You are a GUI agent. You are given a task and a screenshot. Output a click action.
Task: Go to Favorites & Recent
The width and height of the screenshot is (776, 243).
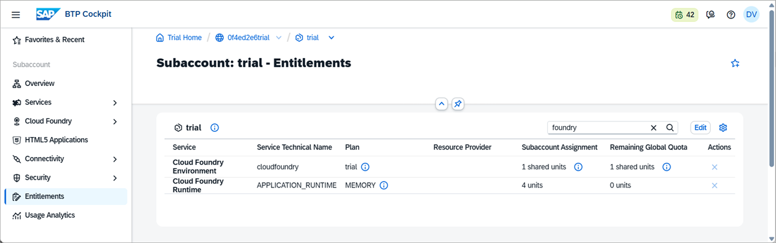(x=54, y=39)
